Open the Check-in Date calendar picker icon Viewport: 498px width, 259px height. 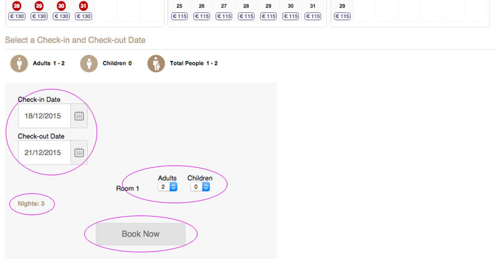(x=79, y=116)
